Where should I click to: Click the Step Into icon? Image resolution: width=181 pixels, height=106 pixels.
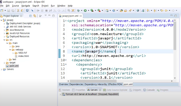point(55,11)
